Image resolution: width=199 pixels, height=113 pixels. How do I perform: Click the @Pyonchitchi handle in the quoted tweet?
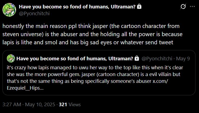point(156,58)
